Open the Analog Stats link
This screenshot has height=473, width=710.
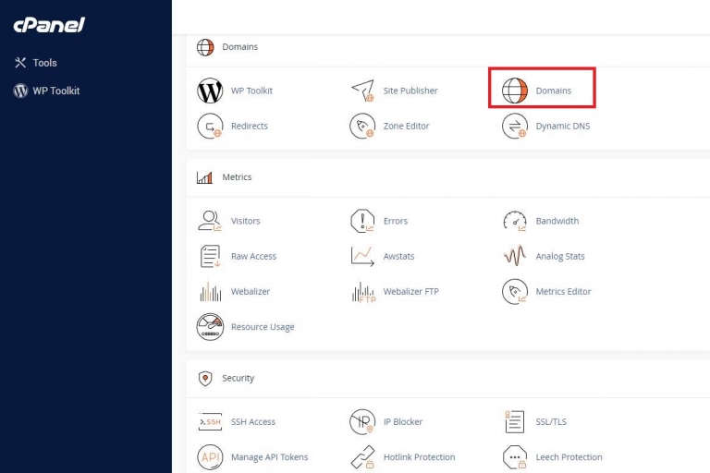coord(560,257)
